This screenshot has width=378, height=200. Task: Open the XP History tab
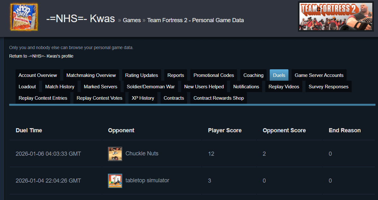click(x=143, y=98)
